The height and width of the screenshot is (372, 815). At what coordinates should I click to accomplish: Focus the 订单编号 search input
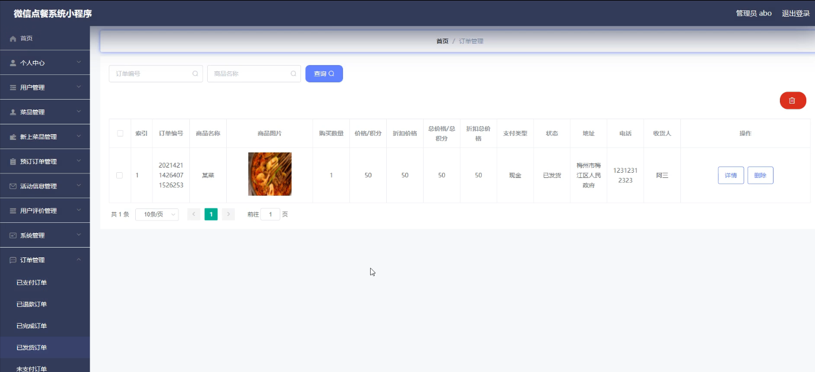[x=156, y=74]
